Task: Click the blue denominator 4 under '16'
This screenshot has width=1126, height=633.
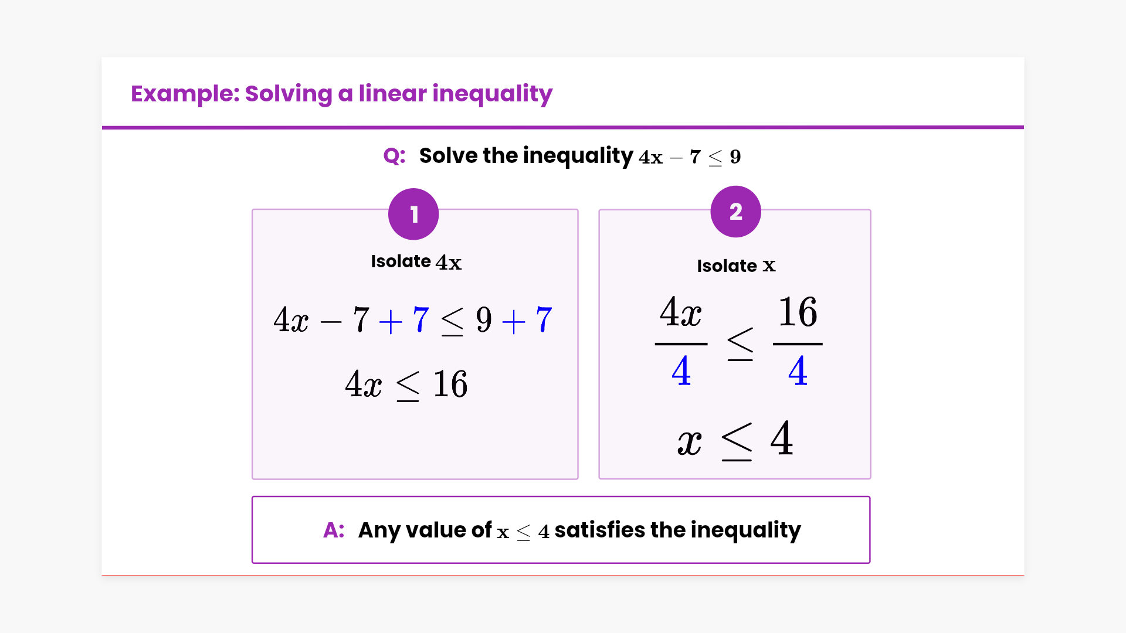Action: pos(798,371)
